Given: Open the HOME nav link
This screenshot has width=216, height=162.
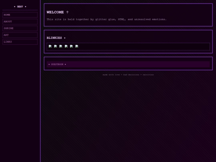Looking at the screenshot, I should click(x=20, y=15).
